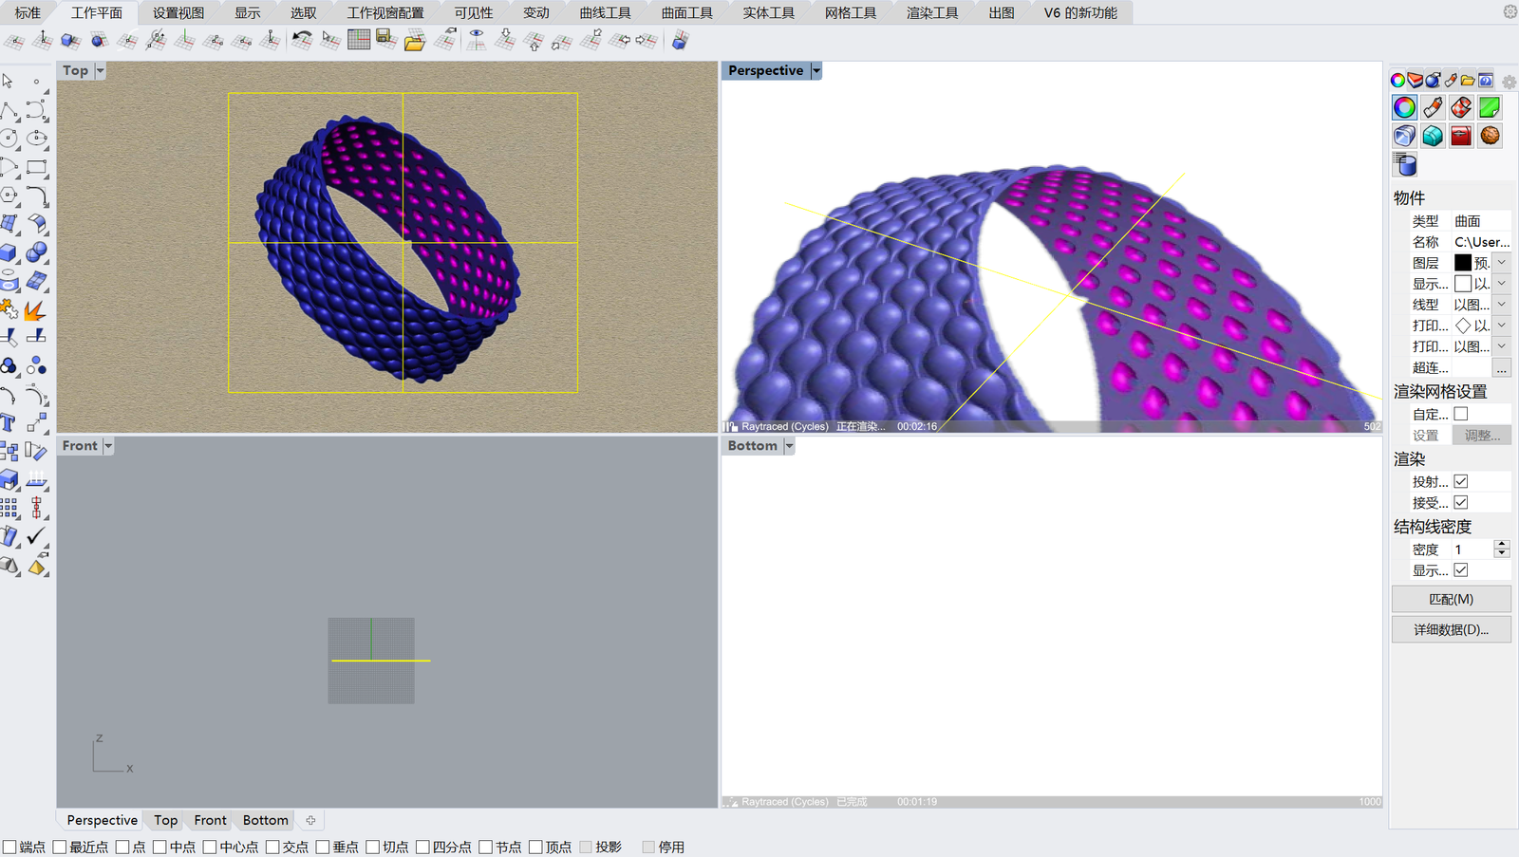Open the cylinder attribute text icon
The image size is (1519, 857).
coord(1404,164)
